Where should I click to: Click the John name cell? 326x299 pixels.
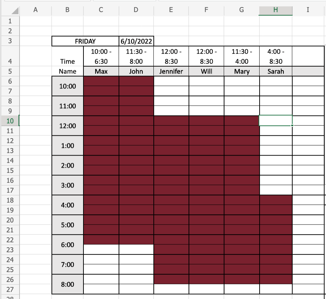[x=136, y=71]
